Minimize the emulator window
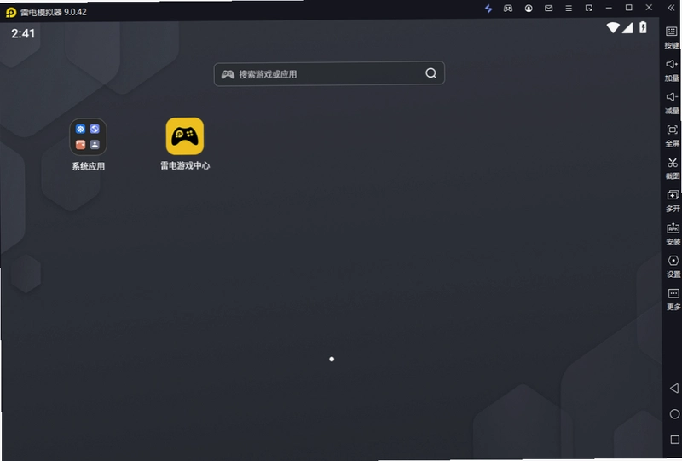The width and height of the screenshot is (682, 461). click(609, 8)
